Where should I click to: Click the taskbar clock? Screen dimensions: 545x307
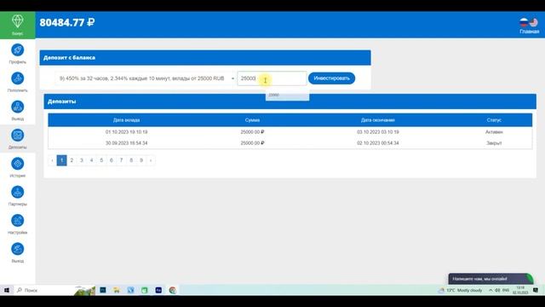pos(520,290)
